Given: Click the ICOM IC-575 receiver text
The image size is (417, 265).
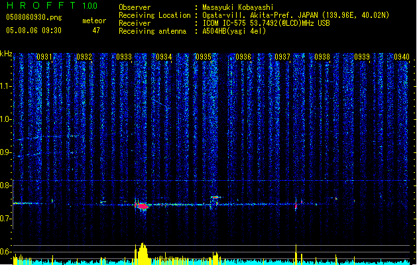Looking at the screenshot, I should [x=266, y=23].
